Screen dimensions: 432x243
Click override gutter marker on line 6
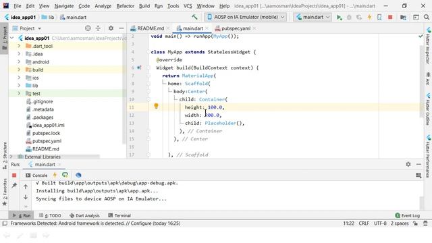tap(139, 67)
